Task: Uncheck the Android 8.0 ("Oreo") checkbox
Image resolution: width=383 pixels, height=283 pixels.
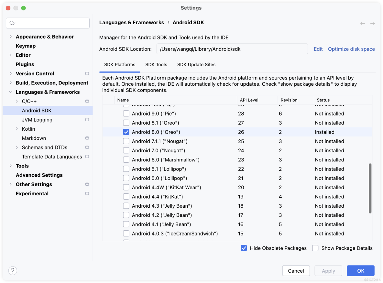Action: (x=126, y=132)
